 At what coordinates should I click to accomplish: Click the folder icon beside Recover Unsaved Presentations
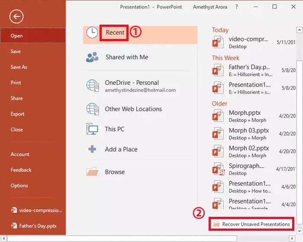216,224
